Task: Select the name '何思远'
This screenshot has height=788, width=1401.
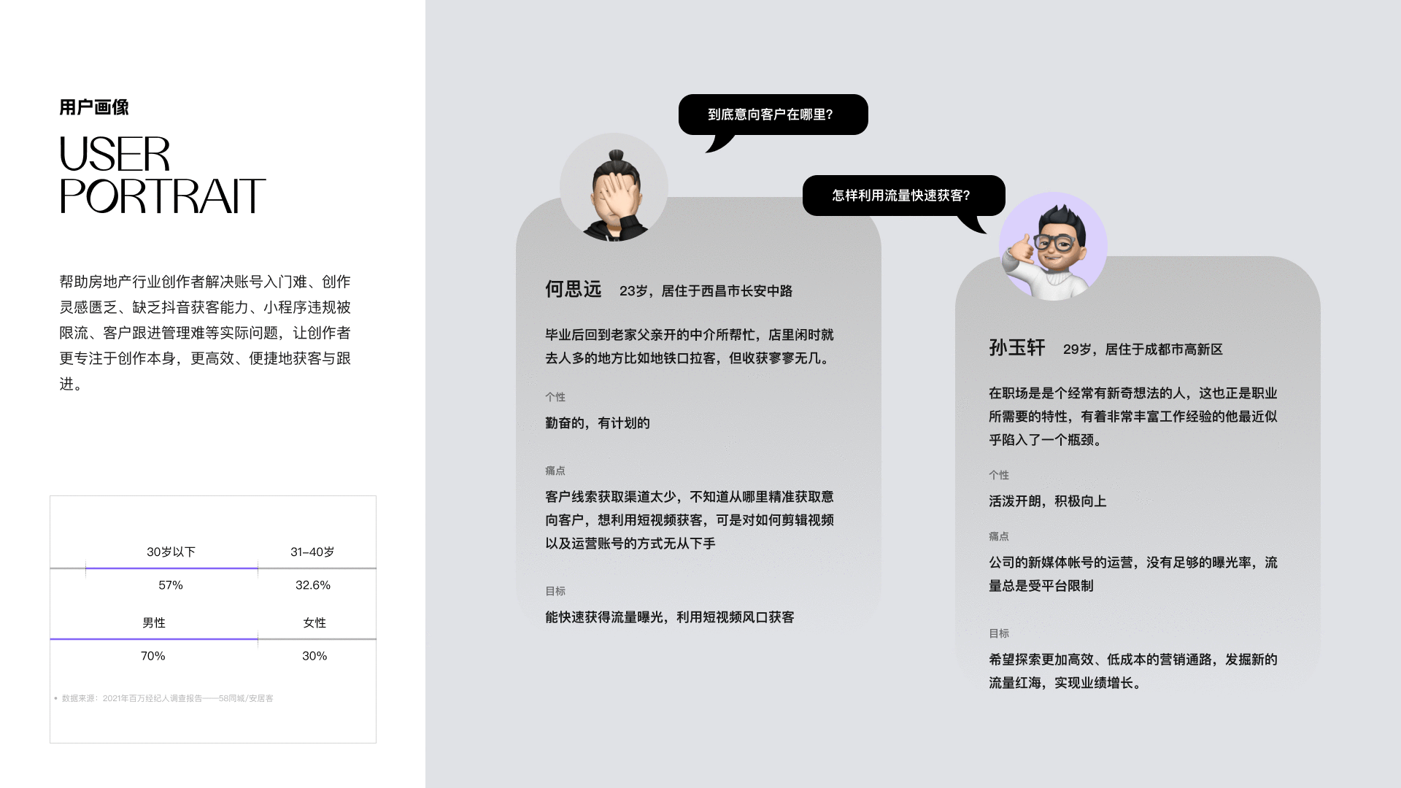Action: 573,290
